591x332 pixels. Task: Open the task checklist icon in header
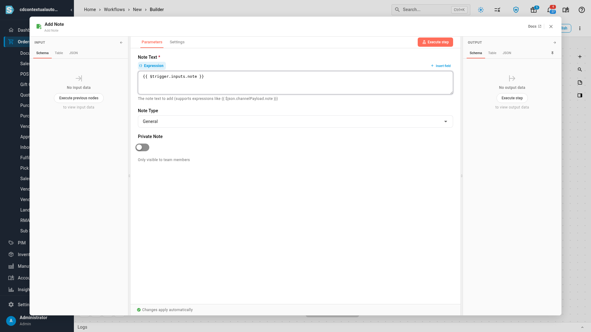(x=497, y=10)
